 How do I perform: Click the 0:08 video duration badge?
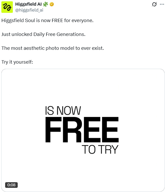tap(11, 185)
